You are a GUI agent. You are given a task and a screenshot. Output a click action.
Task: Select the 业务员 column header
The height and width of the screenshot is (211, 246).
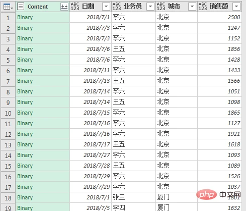(133, 7)
